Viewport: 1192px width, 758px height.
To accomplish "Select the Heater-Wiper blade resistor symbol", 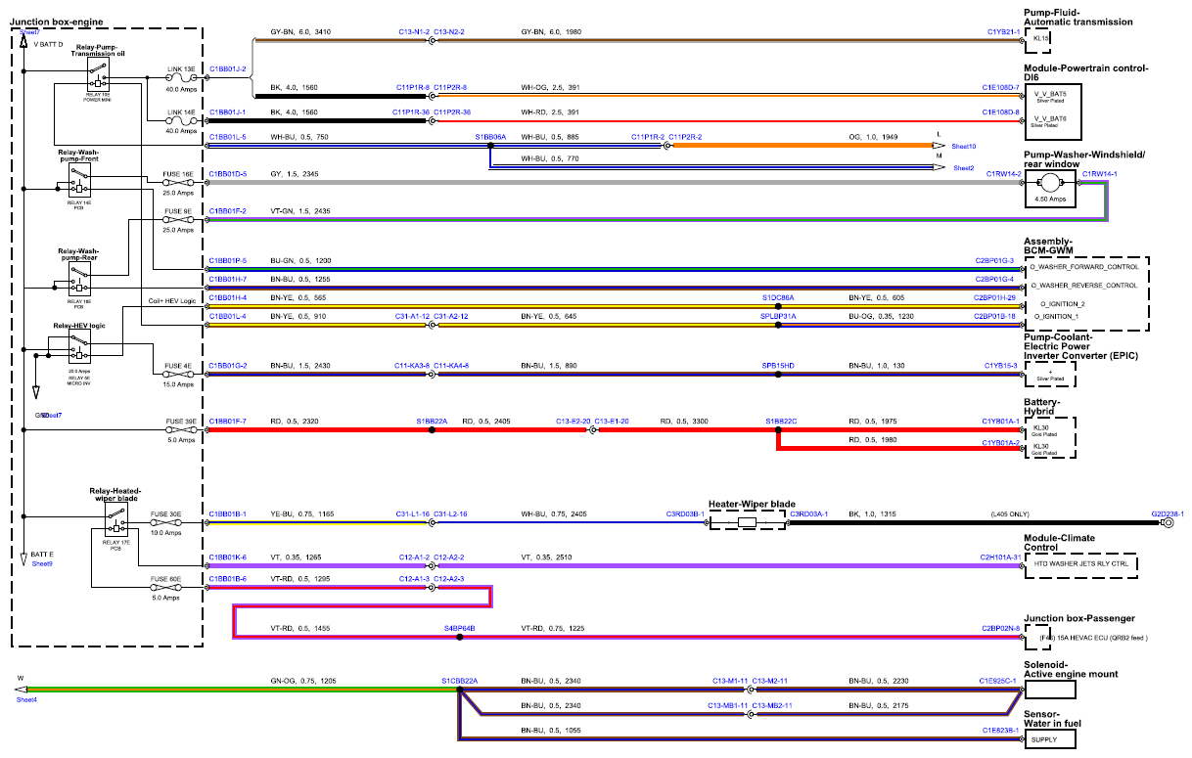I will pyautogui.click(x=747, y=523).
